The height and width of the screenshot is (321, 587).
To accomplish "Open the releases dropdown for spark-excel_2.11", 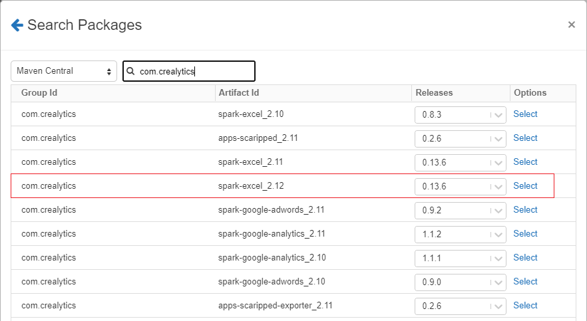I will (x=460, y=163).
